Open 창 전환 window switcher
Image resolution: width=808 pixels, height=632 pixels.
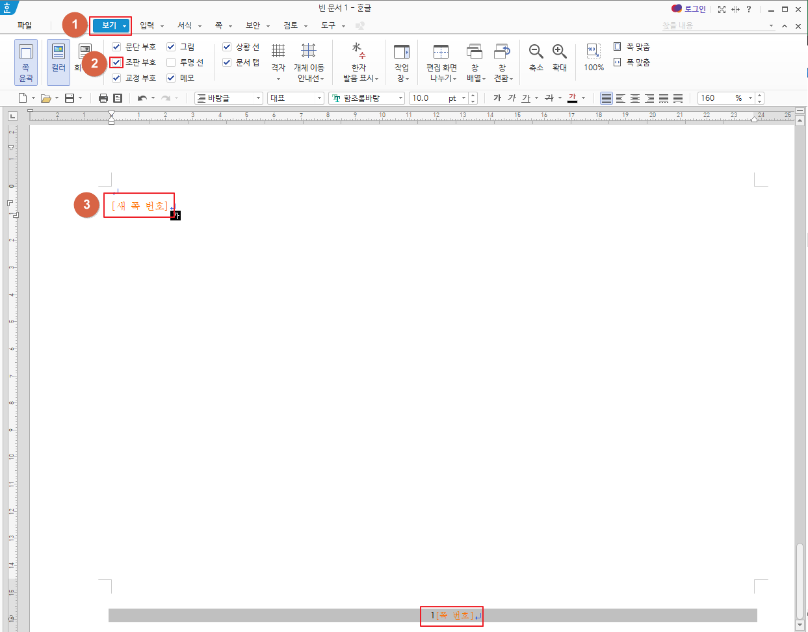coord(502,62)
